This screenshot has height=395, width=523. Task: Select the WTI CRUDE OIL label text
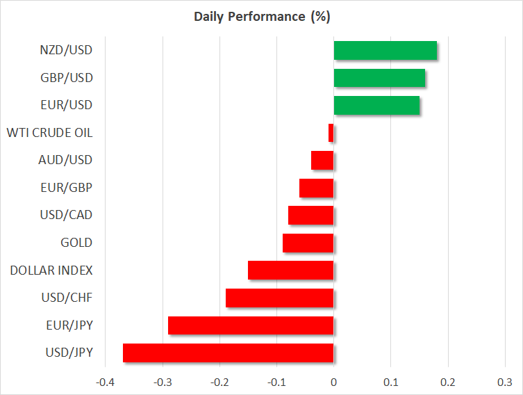click(x=49, y=133)
